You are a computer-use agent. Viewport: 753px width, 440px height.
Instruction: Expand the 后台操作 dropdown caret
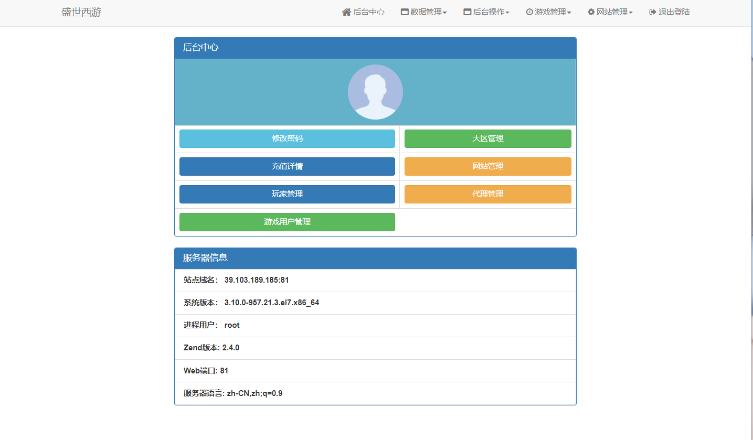click(x=507, y=13)
